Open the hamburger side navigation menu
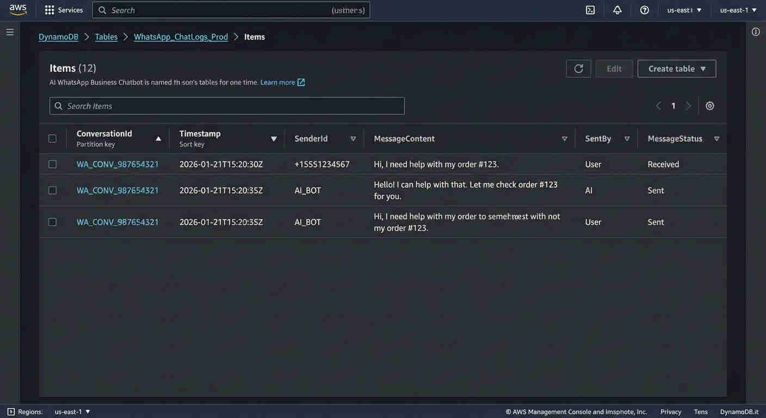 [x=10, y=32]
